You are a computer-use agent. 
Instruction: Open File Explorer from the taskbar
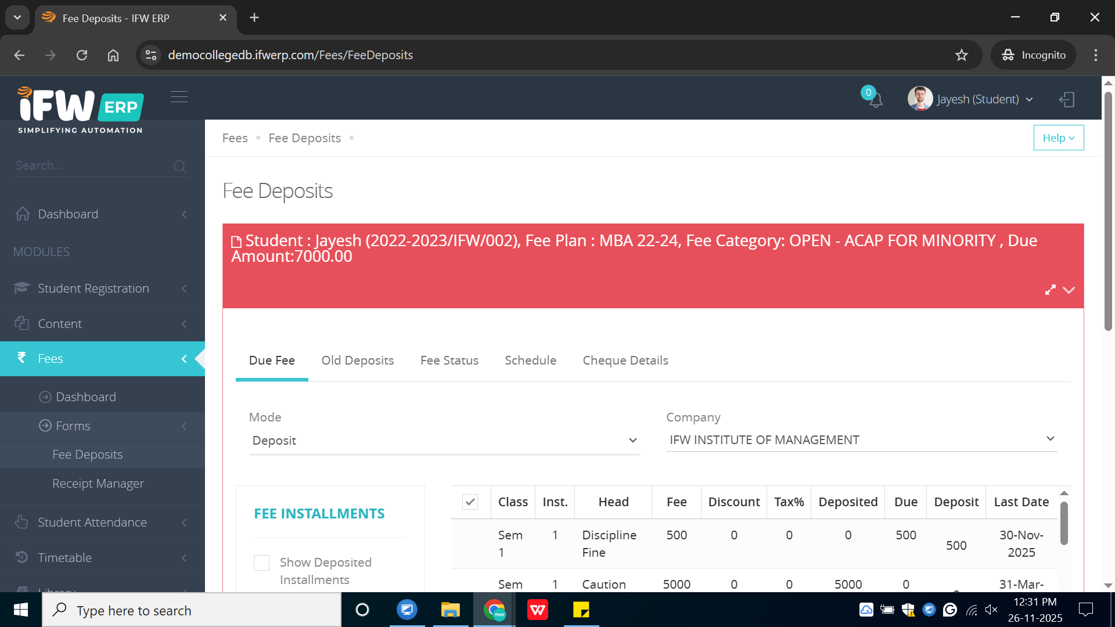click(x=451, y=610)
